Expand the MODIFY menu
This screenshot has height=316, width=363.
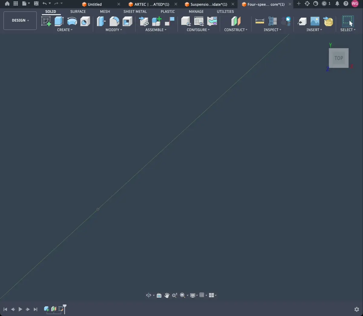114,30
